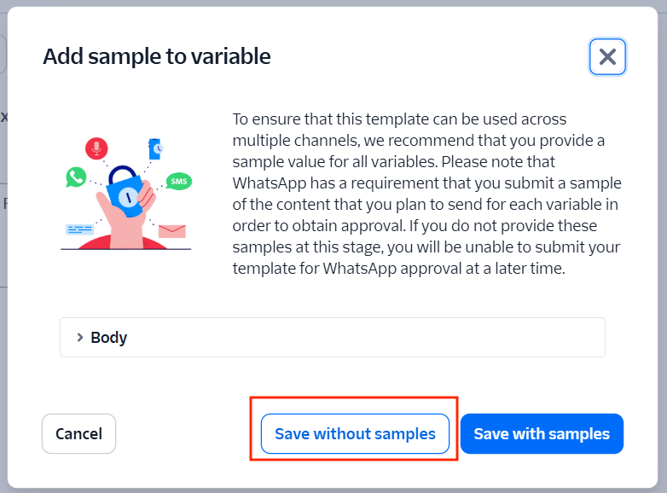Click the red envelope mail icon

171,231
